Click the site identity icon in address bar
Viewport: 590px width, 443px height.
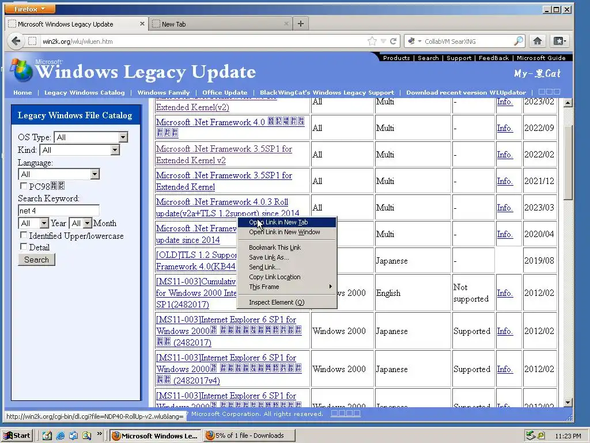(33, 41)
